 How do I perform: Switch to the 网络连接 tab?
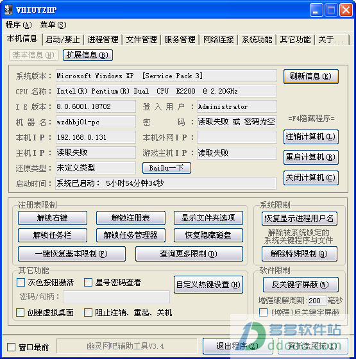(218, 40)
